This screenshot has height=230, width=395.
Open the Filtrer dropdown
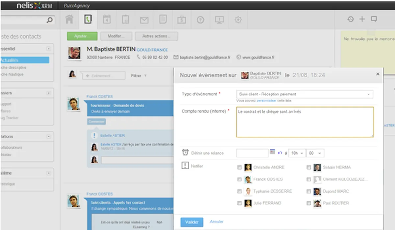(x=139, y=76)
